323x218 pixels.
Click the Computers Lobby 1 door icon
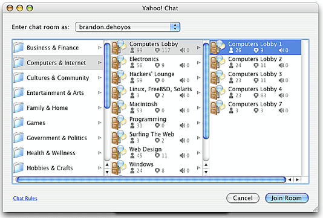click(x=218, y=47)
